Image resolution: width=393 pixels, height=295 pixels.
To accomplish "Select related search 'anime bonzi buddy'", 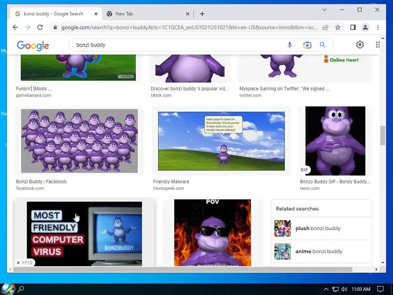I will tap(321, 251).
